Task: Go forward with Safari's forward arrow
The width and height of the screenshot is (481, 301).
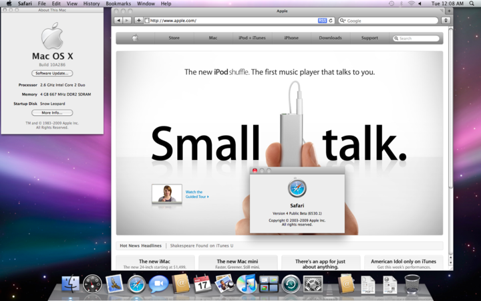Action: 127,20
